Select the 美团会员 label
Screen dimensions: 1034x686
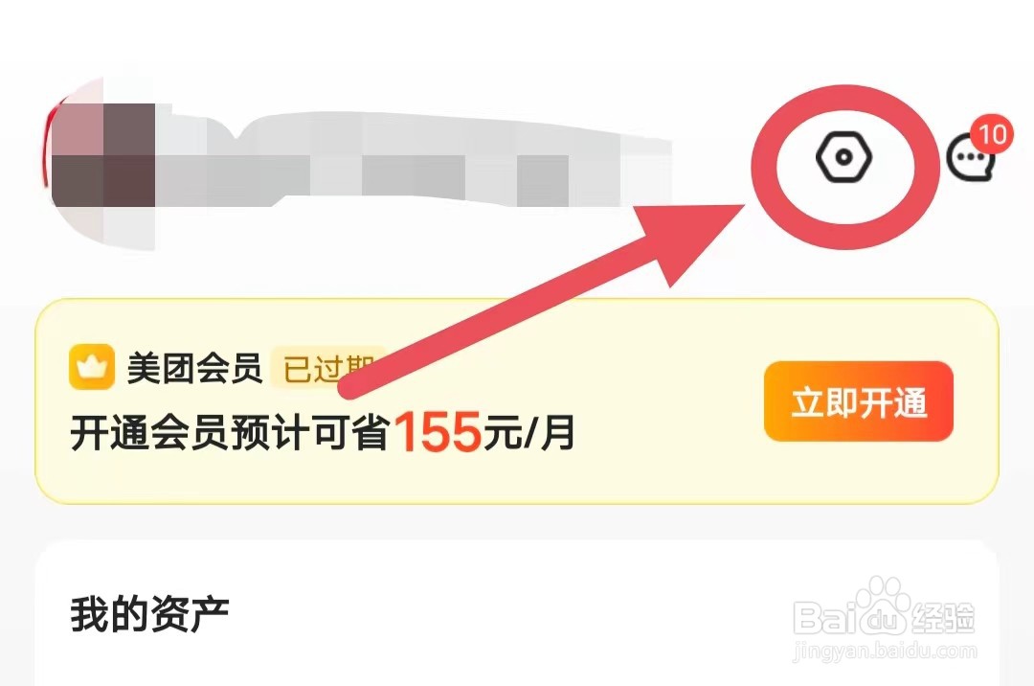[194, 368]
